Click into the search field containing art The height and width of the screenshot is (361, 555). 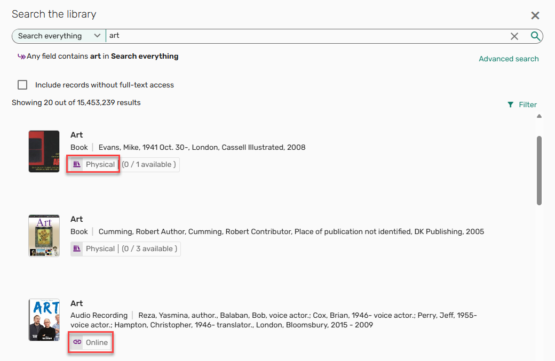(x=306, y=36)
